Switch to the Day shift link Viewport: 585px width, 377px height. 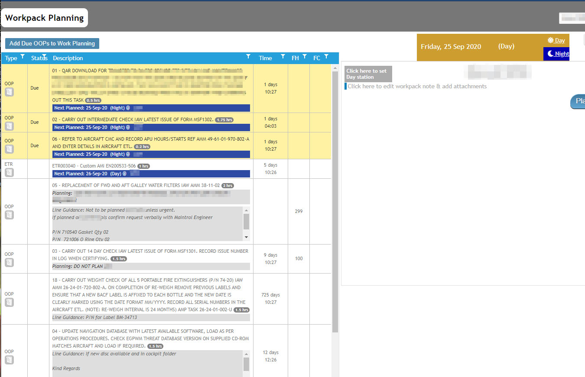(556, 40)
